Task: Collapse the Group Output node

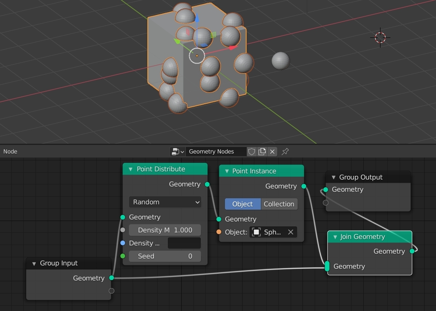Action: 334,177
